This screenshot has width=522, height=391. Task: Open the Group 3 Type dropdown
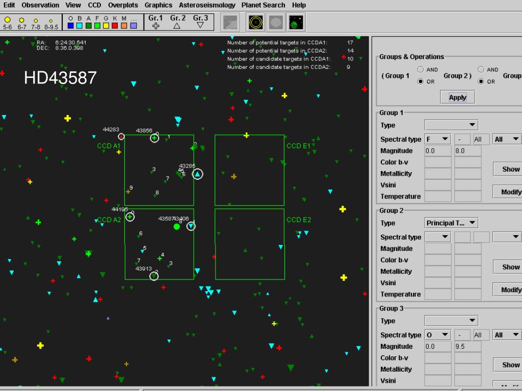click(x=452, y=321)
